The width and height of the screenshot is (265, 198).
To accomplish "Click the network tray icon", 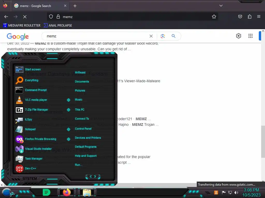I will (x=230, y=192).
